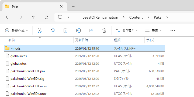The height and width of the screenshot is (97, 194).
Task: Click the size value 680,838 KB
Action: point(157,71)
